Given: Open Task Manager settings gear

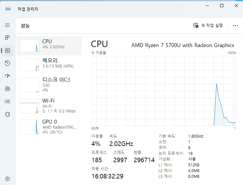Looking at the screenshot, I should coord(7,179).
